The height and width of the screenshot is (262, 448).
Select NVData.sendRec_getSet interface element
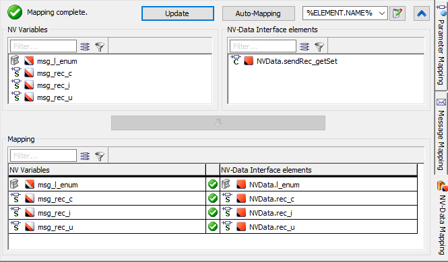[297, 61]
